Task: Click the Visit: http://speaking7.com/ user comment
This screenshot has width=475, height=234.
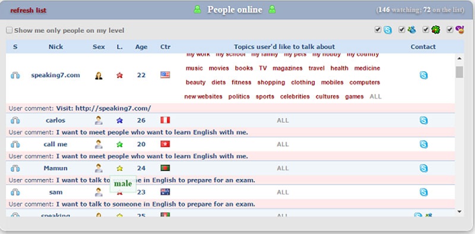Action: click(103, 108)
